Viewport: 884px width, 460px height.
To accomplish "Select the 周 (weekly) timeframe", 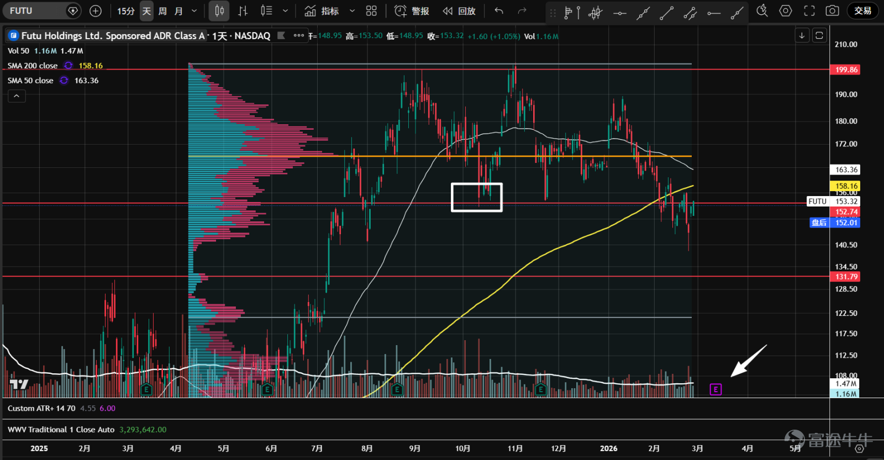I will tap(162, 10).
